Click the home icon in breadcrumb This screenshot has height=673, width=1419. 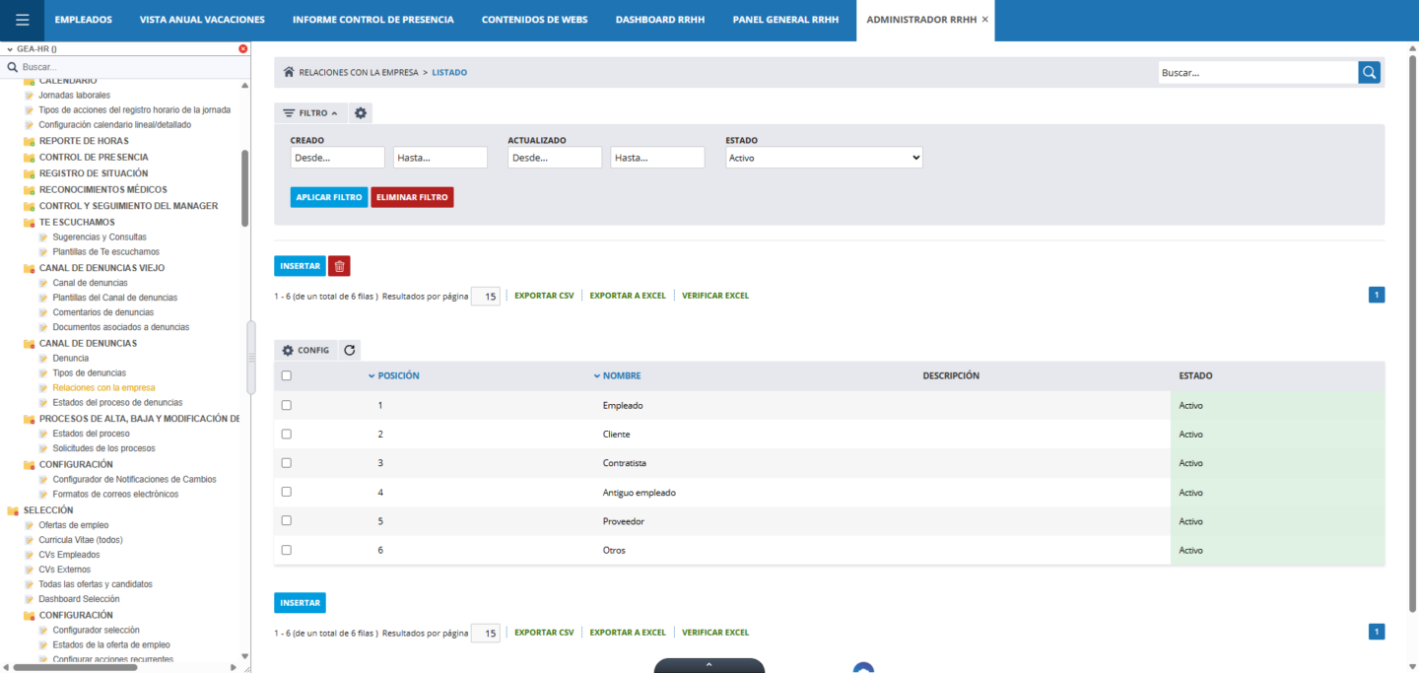(x=289, y=72)
